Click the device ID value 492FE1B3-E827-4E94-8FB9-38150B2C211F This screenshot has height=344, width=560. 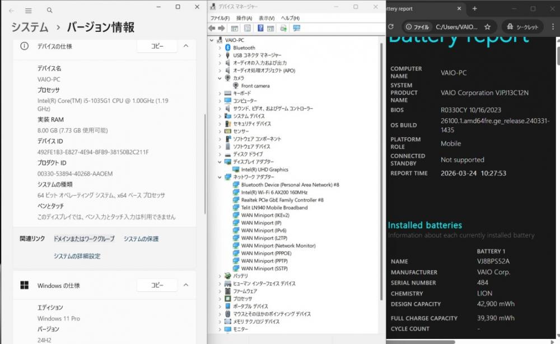click(93, 152)
